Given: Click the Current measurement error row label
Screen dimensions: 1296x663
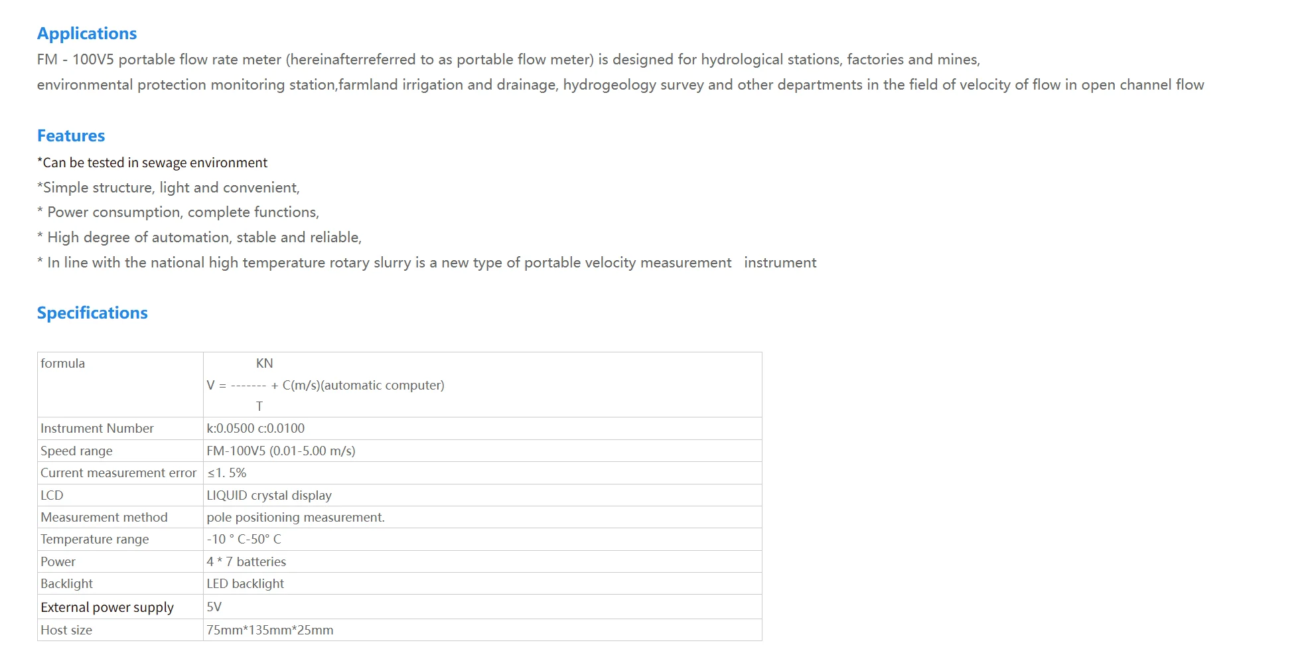Looking at the screenshot, I should click(x=118, y=473).
